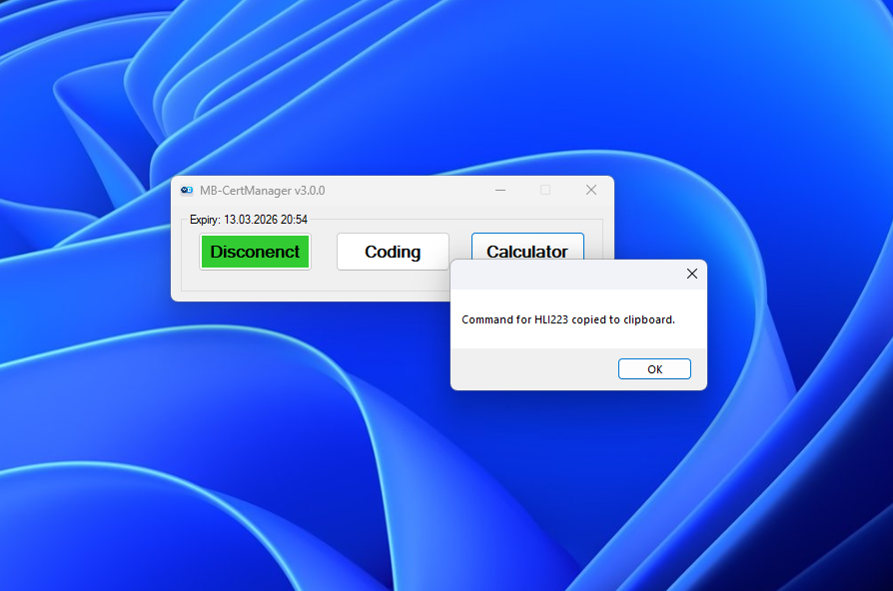The image size is (893, 591).
Task: Click the empty title bar of the dialog
Action: (x=559, y=274)
